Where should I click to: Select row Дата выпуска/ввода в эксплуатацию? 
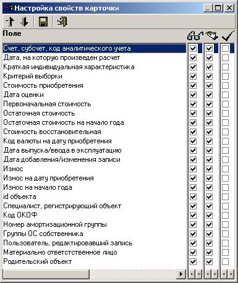coord(94,150)
